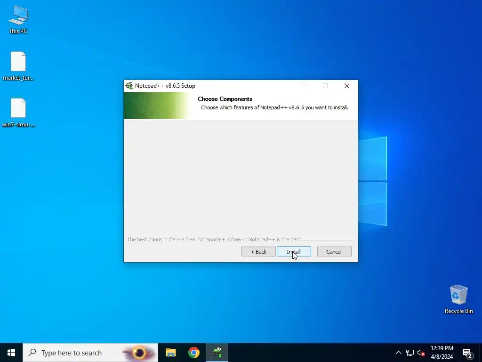Close the Notepad++ Setup dialog
The image size is (482, 362).
coord(347,86)
